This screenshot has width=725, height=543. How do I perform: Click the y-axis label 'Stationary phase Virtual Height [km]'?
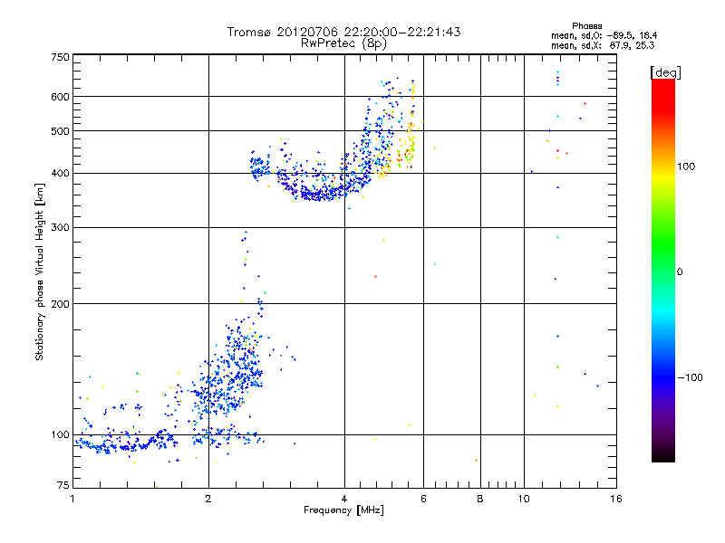[39, 271]
